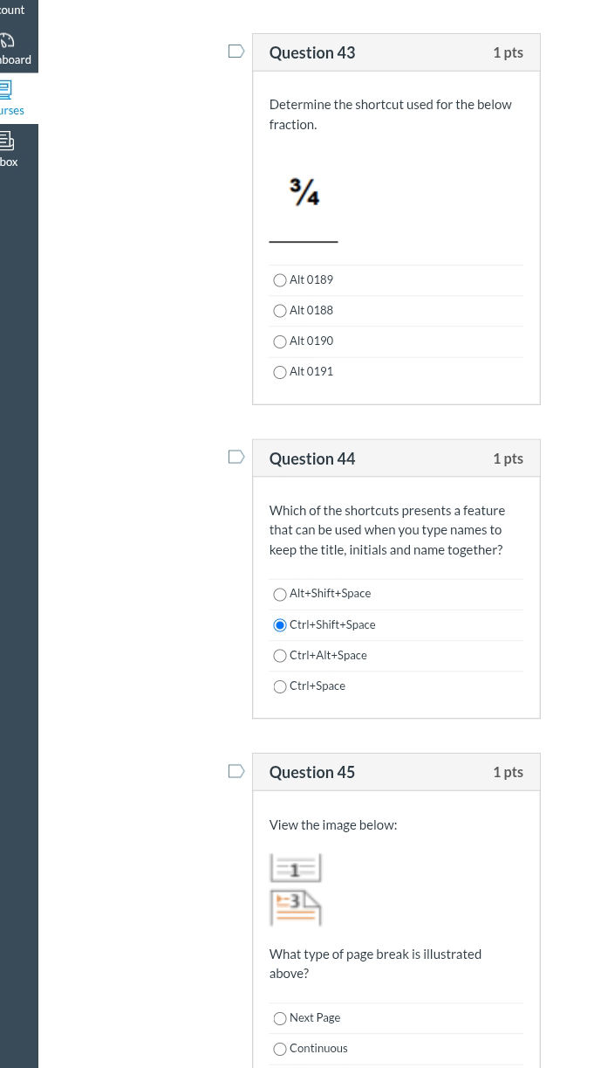The width and height of the screenshot is (594, 1068).
Task: Select the Alt 0191 answer
Action: coord(279,371)
